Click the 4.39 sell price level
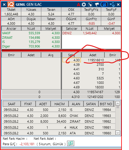The image size is (129, 150). (77, 65)
